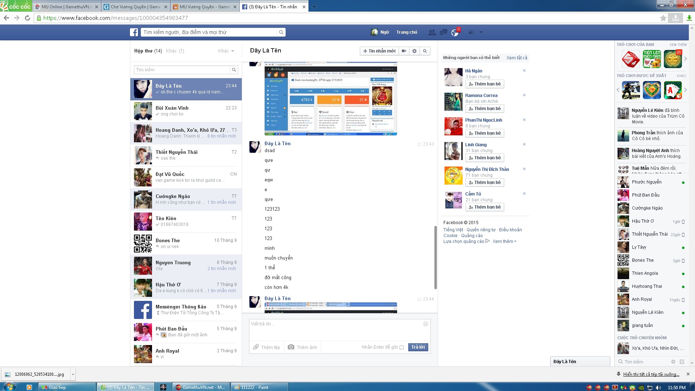The height and width of the screenshot is (391, 695).
Task: Switch to 'Khác (1)' inbox tab
Action: 175,51
